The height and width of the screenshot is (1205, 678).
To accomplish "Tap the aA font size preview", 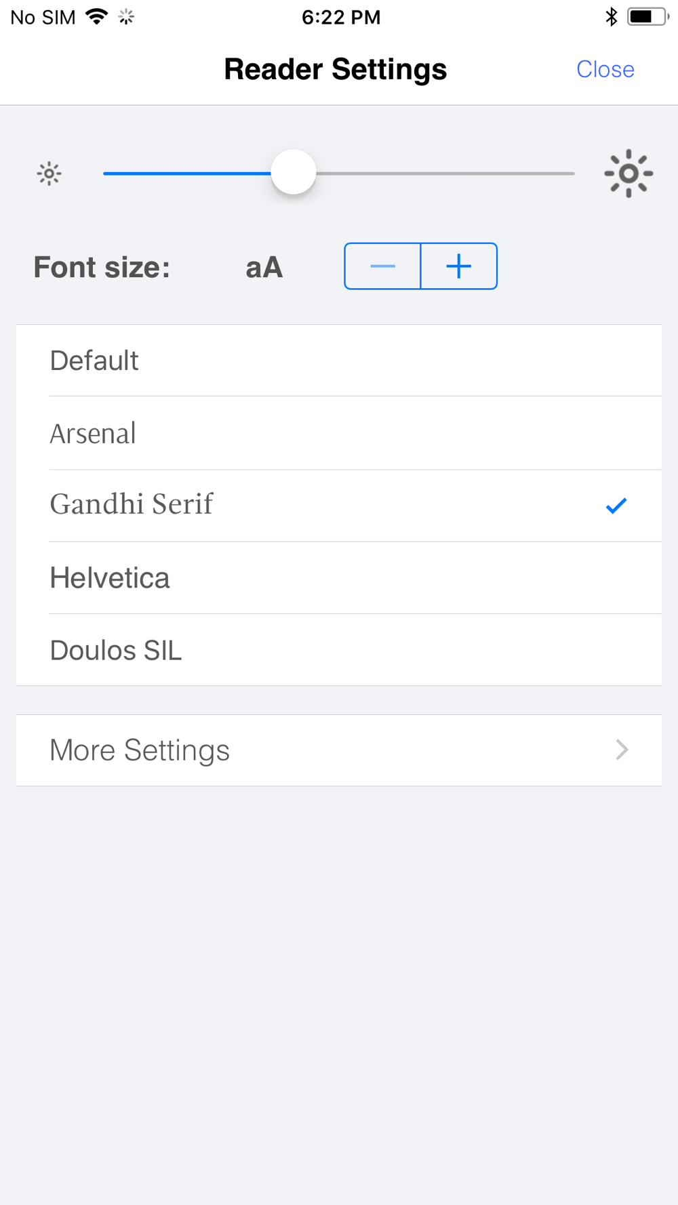I will click(264, 268).
